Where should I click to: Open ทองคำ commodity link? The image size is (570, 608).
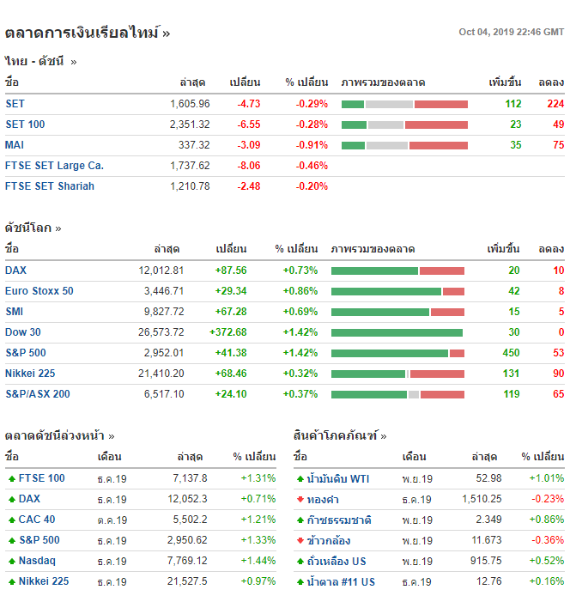[x=323, y=500]
